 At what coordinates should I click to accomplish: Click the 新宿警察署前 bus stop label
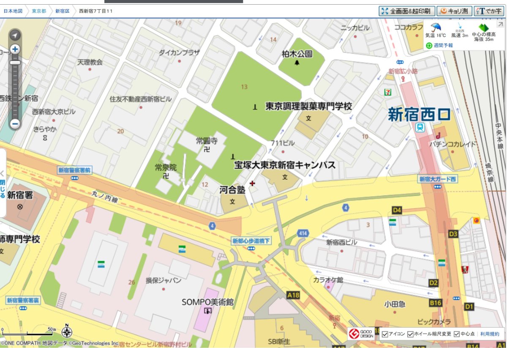tap(74, 170)
